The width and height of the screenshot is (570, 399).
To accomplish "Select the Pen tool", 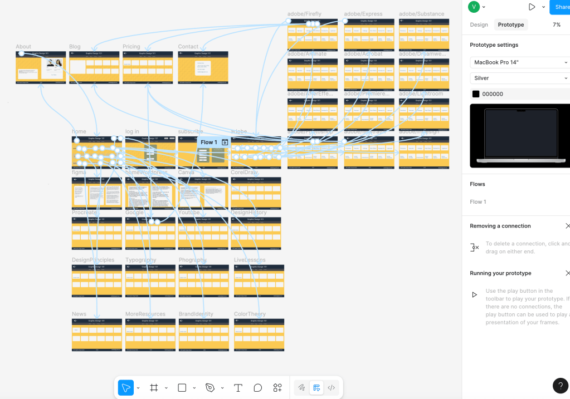I will [x=210, y=388].
